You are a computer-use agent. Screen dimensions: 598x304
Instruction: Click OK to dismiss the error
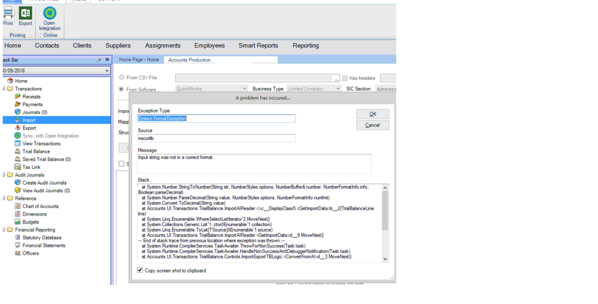click(372, 114)
